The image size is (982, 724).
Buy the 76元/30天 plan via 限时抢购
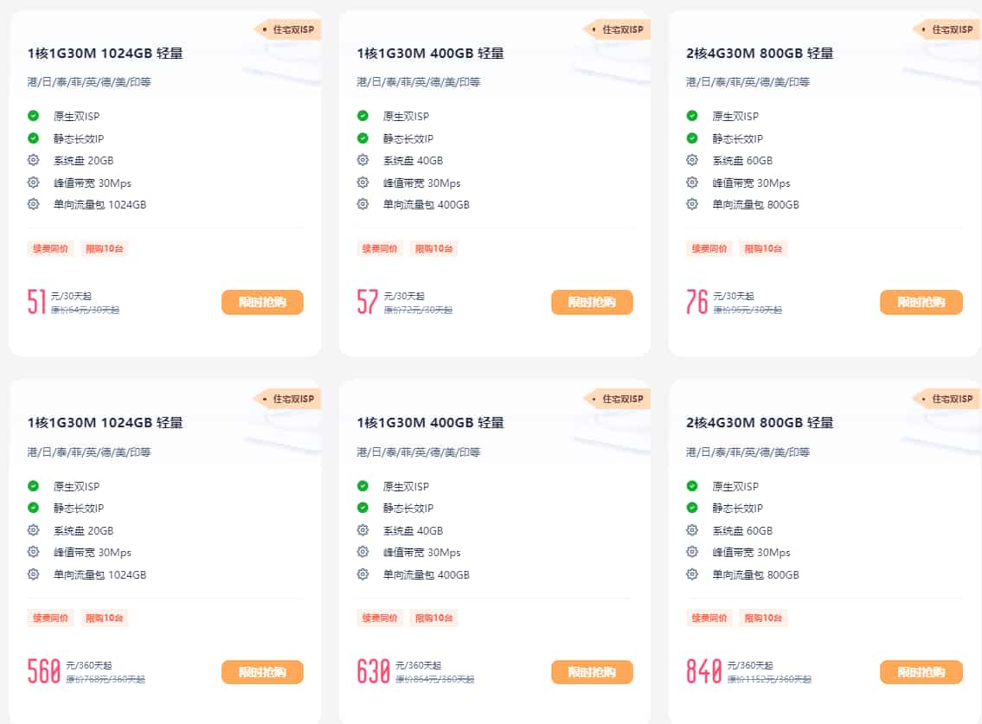click(921, 302)
